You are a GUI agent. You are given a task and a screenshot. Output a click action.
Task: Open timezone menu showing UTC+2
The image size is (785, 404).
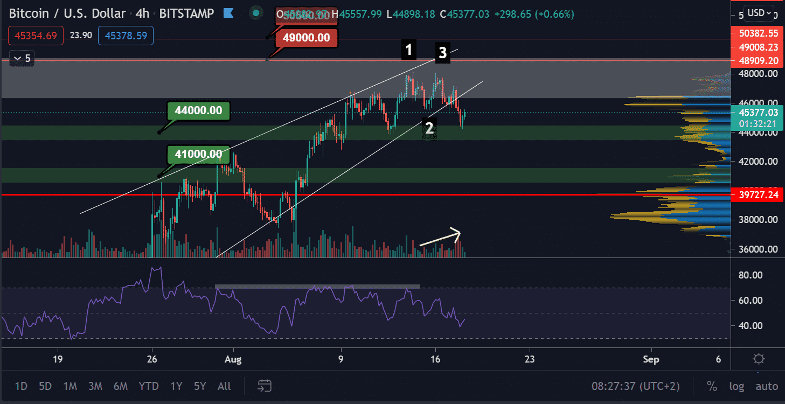[x=635, y=386]
